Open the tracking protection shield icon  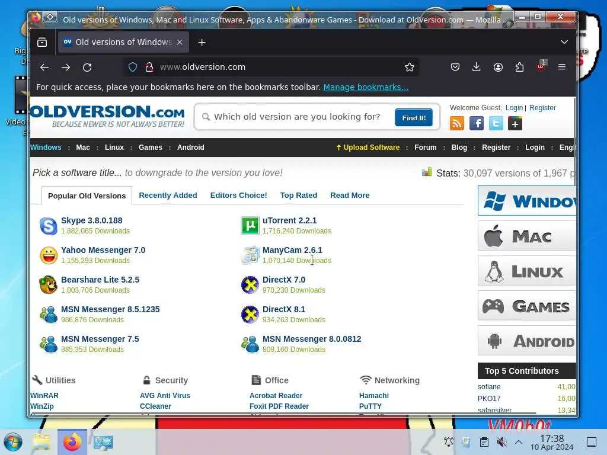point(133,67)
